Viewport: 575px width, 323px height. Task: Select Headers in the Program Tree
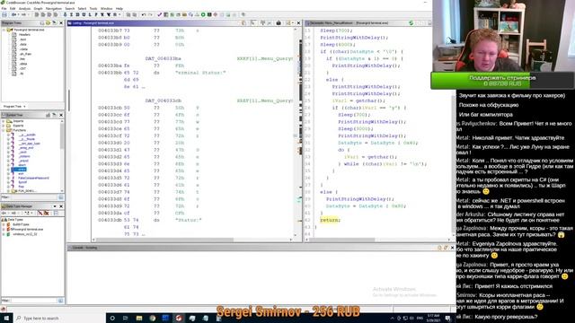click(24, 34)
